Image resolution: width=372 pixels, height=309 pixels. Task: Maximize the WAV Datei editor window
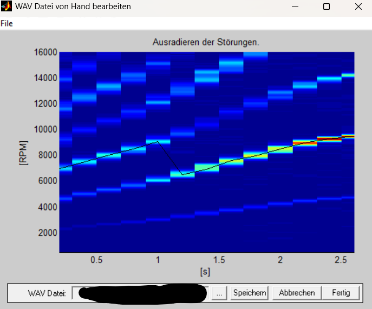click(327, 7)
